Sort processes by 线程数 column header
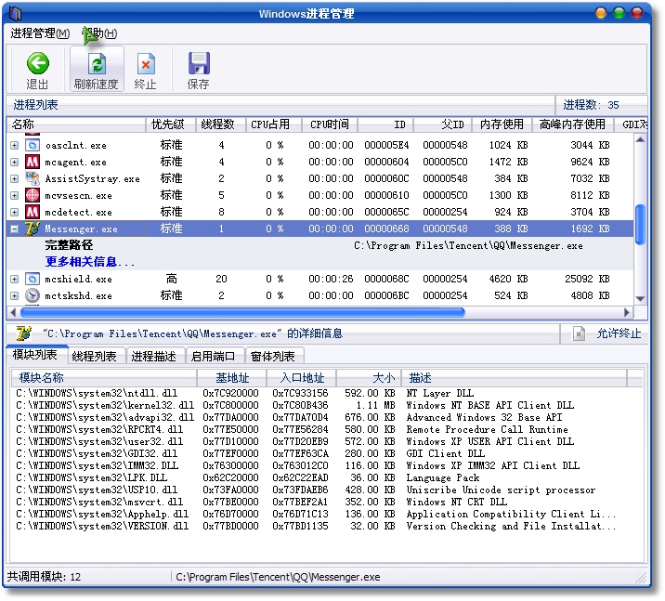665x601 pixels. click(220, 124)
